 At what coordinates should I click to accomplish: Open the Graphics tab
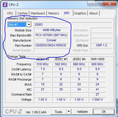pyautogui.click(x=80, y=13)
